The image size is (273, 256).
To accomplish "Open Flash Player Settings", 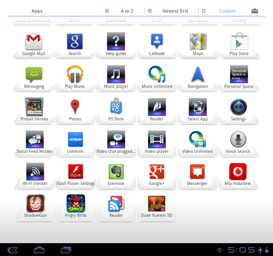I will [x=75, y=171].
